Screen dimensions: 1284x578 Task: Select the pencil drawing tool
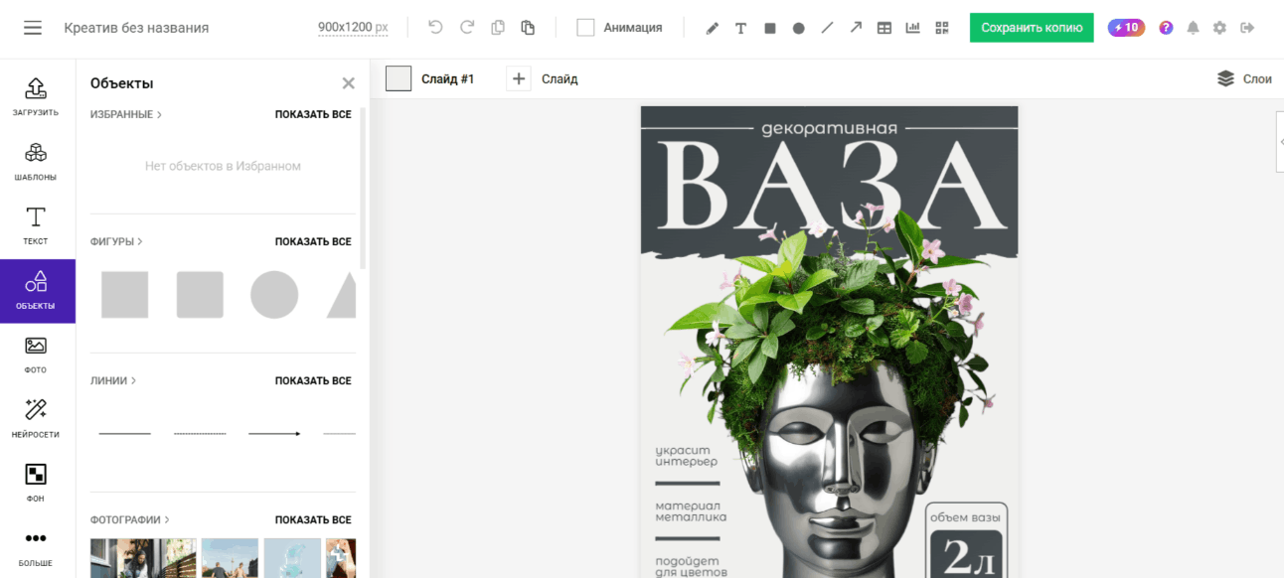[712, 28]
